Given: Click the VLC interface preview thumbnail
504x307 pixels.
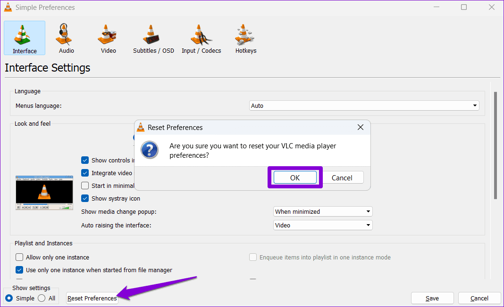Looking at the screenshot, I should [44, 193].
